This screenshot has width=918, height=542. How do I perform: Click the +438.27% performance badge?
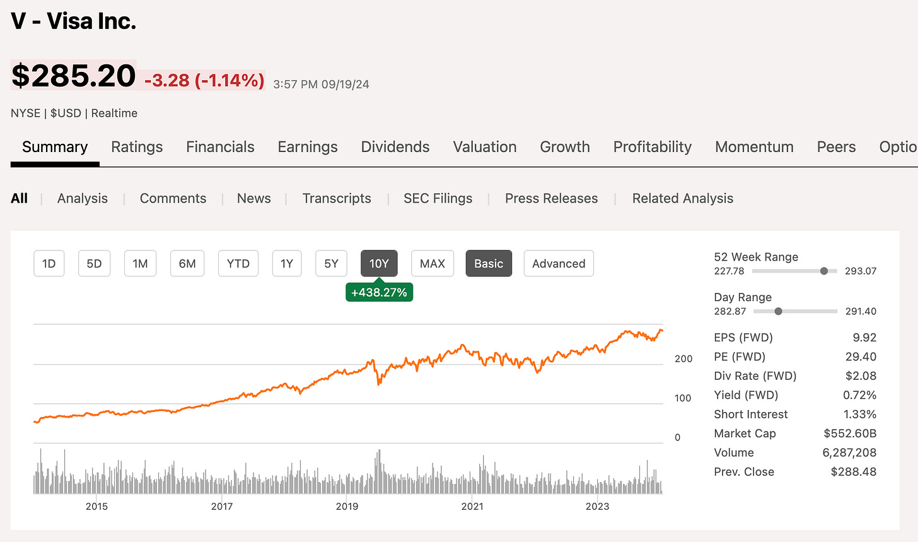pyautogui.click(x=379, y=293)
